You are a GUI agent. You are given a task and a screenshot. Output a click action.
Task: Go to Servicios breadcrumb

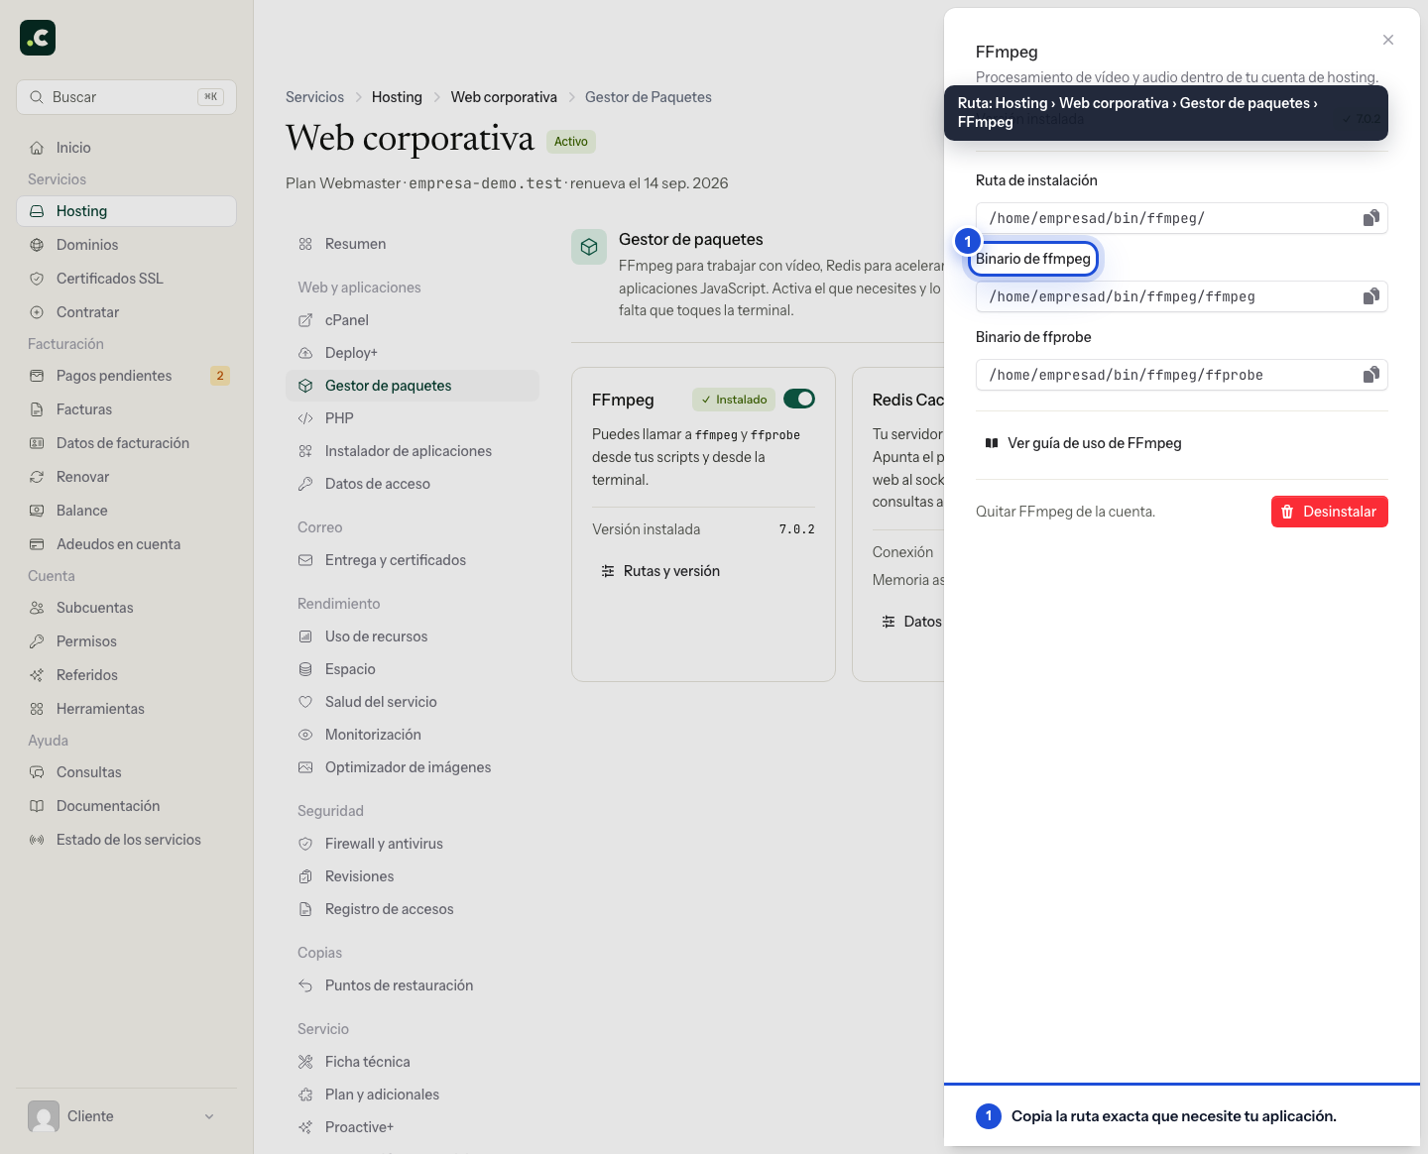click(314, 97)
